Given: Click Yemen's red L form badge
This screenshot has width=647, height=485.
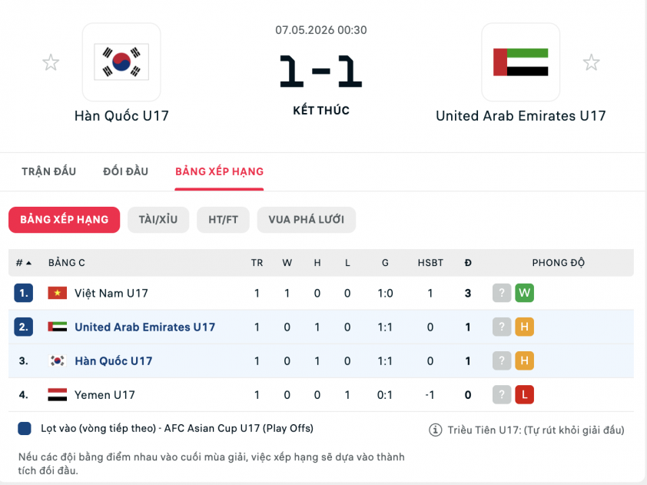Looking at the screenshot, I should (524, 394).
